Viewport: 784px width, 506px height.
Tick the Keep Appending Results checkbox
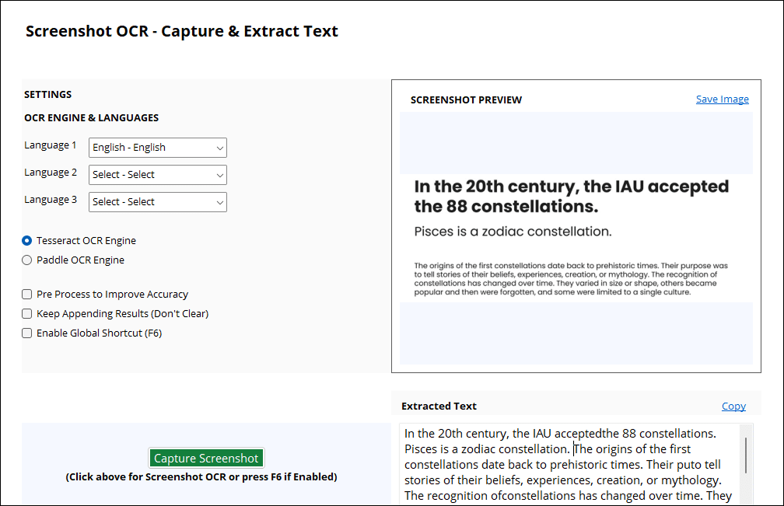[x=27, y=314]
